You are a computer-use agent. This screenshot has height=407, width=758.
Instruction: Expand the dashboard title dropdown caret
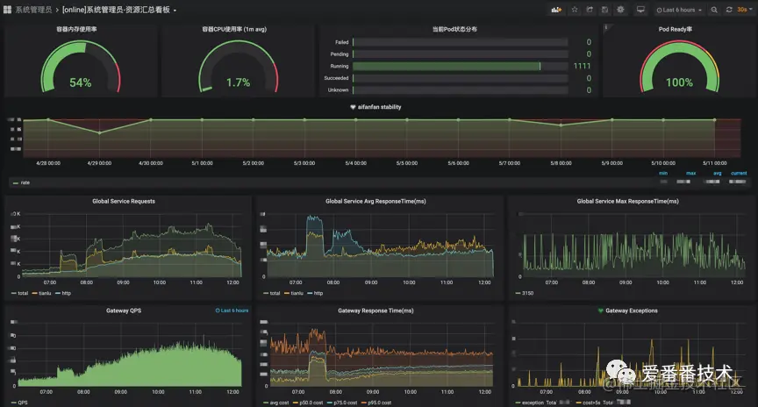(175, 11)
